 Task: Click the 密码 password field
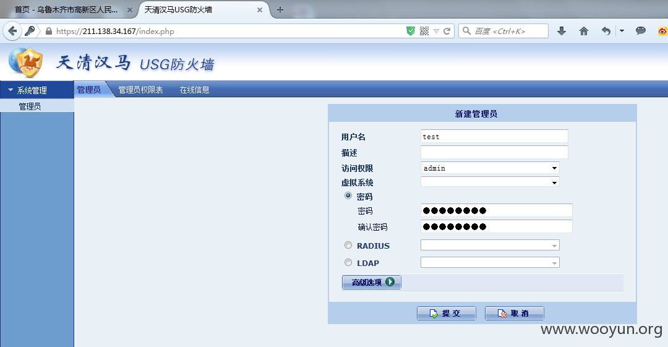[496, 210]
